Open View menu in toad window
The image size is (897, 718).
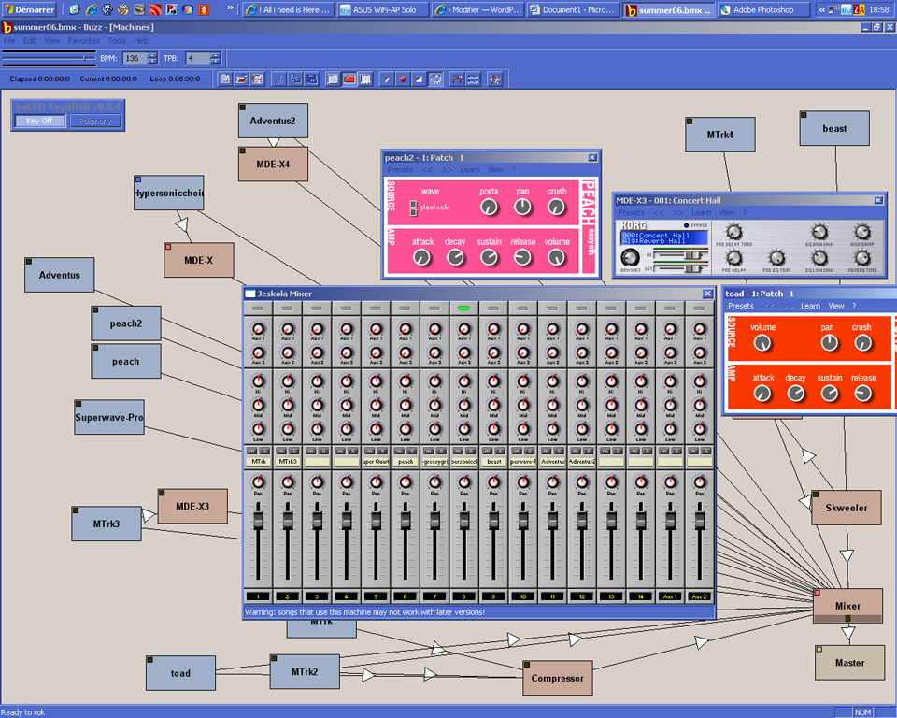(835, 306)
